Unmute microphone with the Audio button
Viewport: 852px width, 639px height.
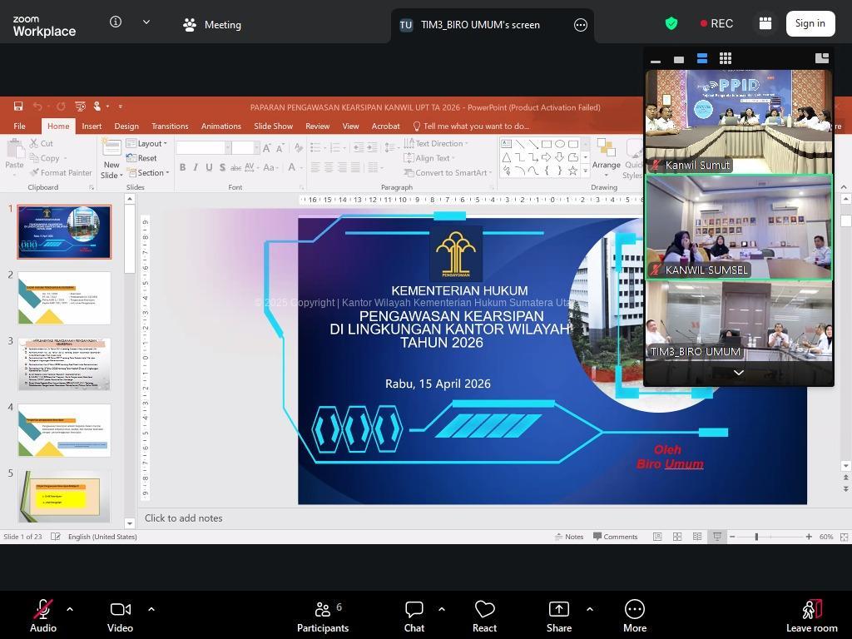point(43,616)
